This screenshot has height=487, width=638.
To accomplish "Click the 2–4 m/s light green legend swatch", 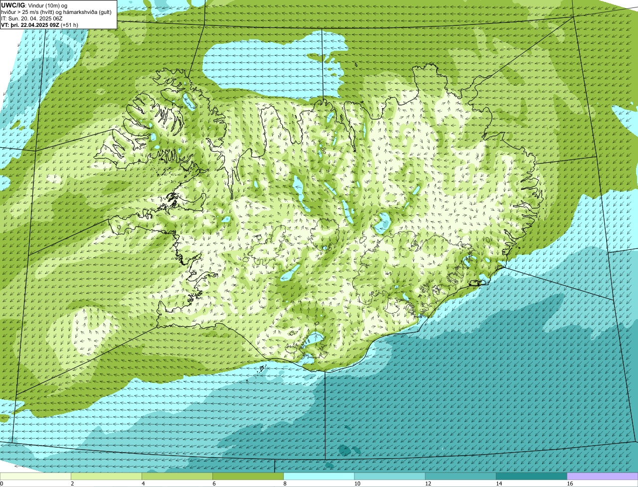I will point(107,476).
